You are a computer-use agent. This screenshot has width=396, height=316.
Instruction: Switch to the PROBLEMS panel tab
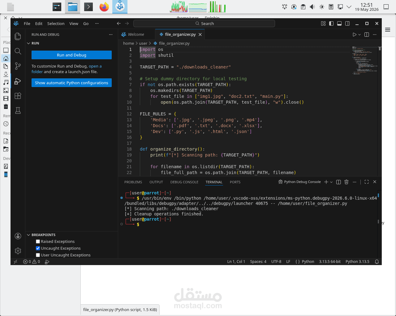(133, 182)
